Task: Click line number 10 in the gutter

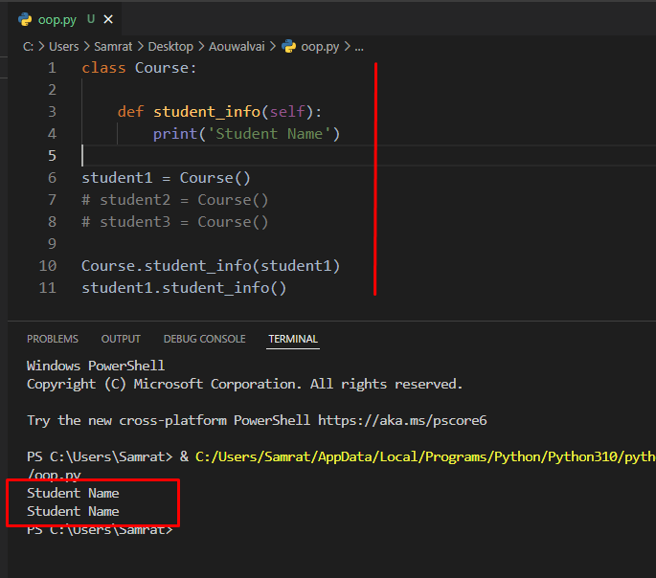Action: (48, 266)
